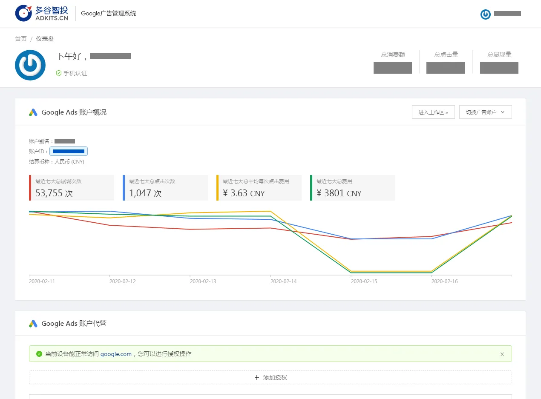541x399 pixels.
Task: Click the phone verification shield icon
Action: (x=59, y=73)
